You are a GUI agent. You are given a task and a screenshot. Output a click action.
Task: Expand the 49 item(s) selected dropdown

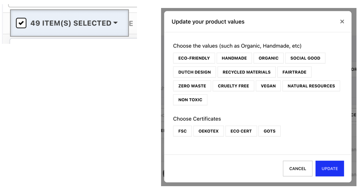pyautogui.click(x=115, y=23)
